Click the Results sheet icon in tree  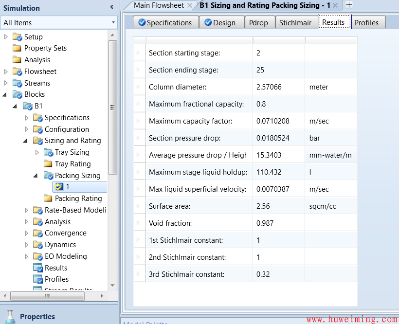38,268
